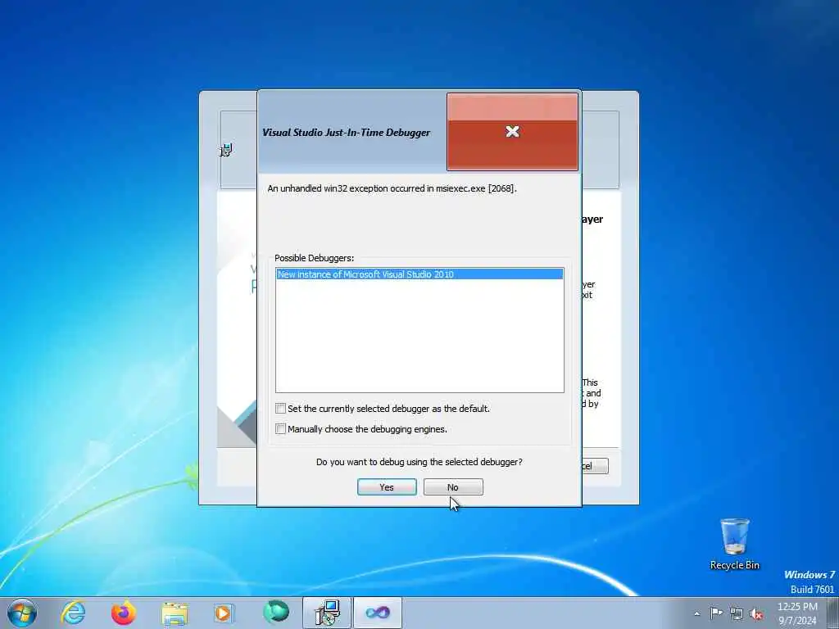Show hidden system tray icons
Image resolution: width=839 pixels, height=629 pixels.
tap(696, 613)
